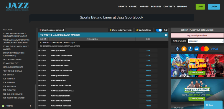The width and height of the screenshot is (224, 109).
Task: Open 1st Round Matchups market
Action: click(13, 67)
